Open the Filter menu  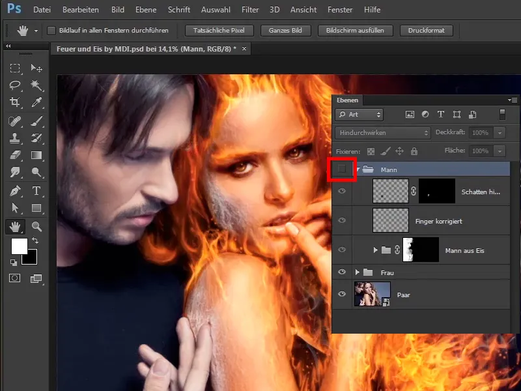250,10
